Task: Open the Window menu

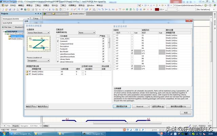Action: 91,5
